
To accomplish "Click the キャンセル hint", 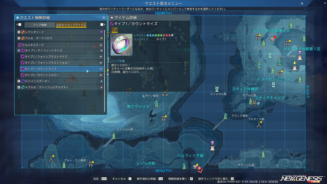I will pos(122,179).
